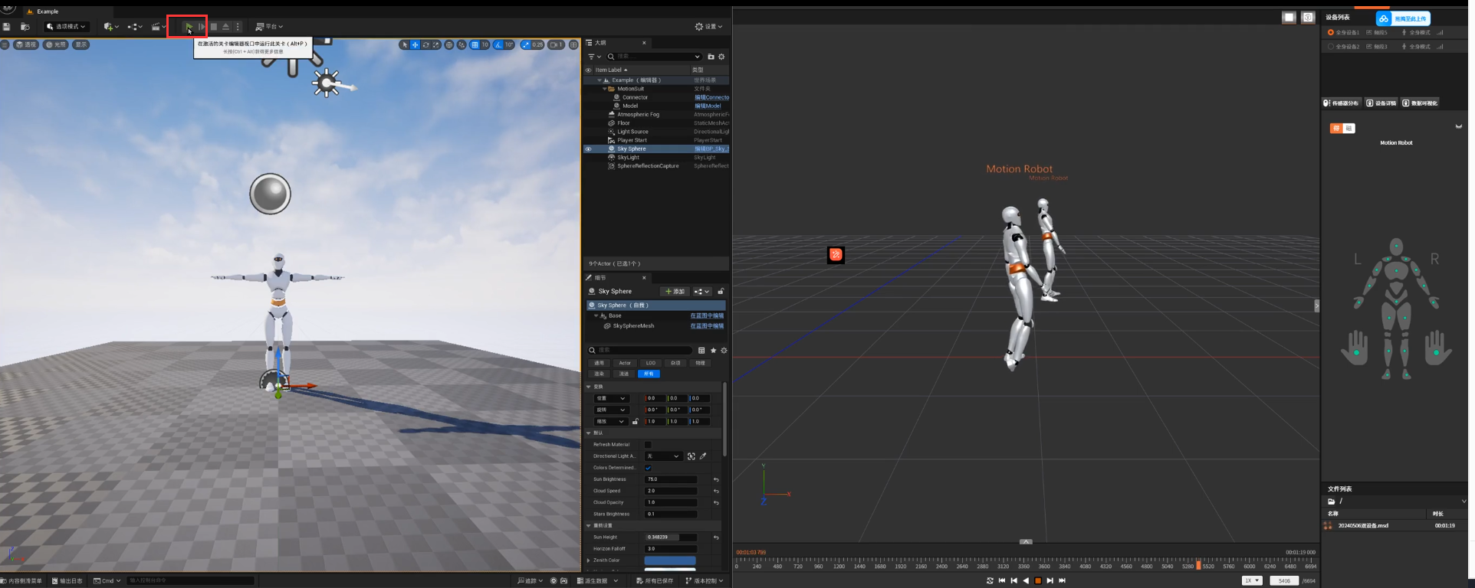1475x588 pixels.
Task: Click the orange record icon in motion view
Action: (x=836, y=255)
